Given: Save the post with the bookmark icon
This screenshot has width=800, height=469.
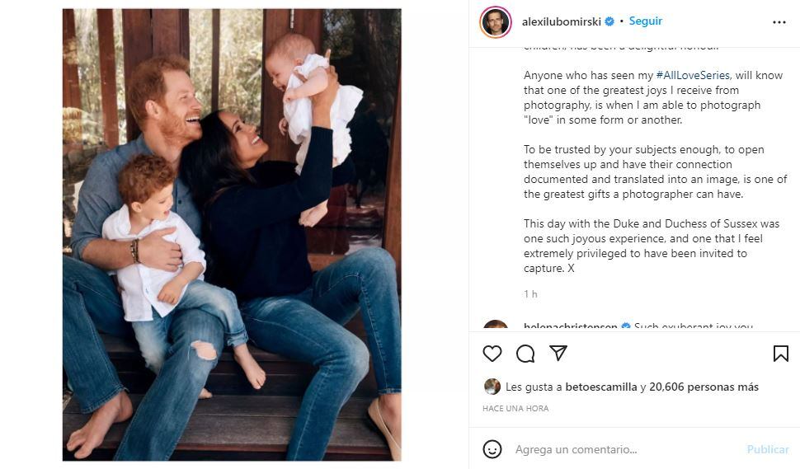Looking at the screenshot, I should coord(780,354).
